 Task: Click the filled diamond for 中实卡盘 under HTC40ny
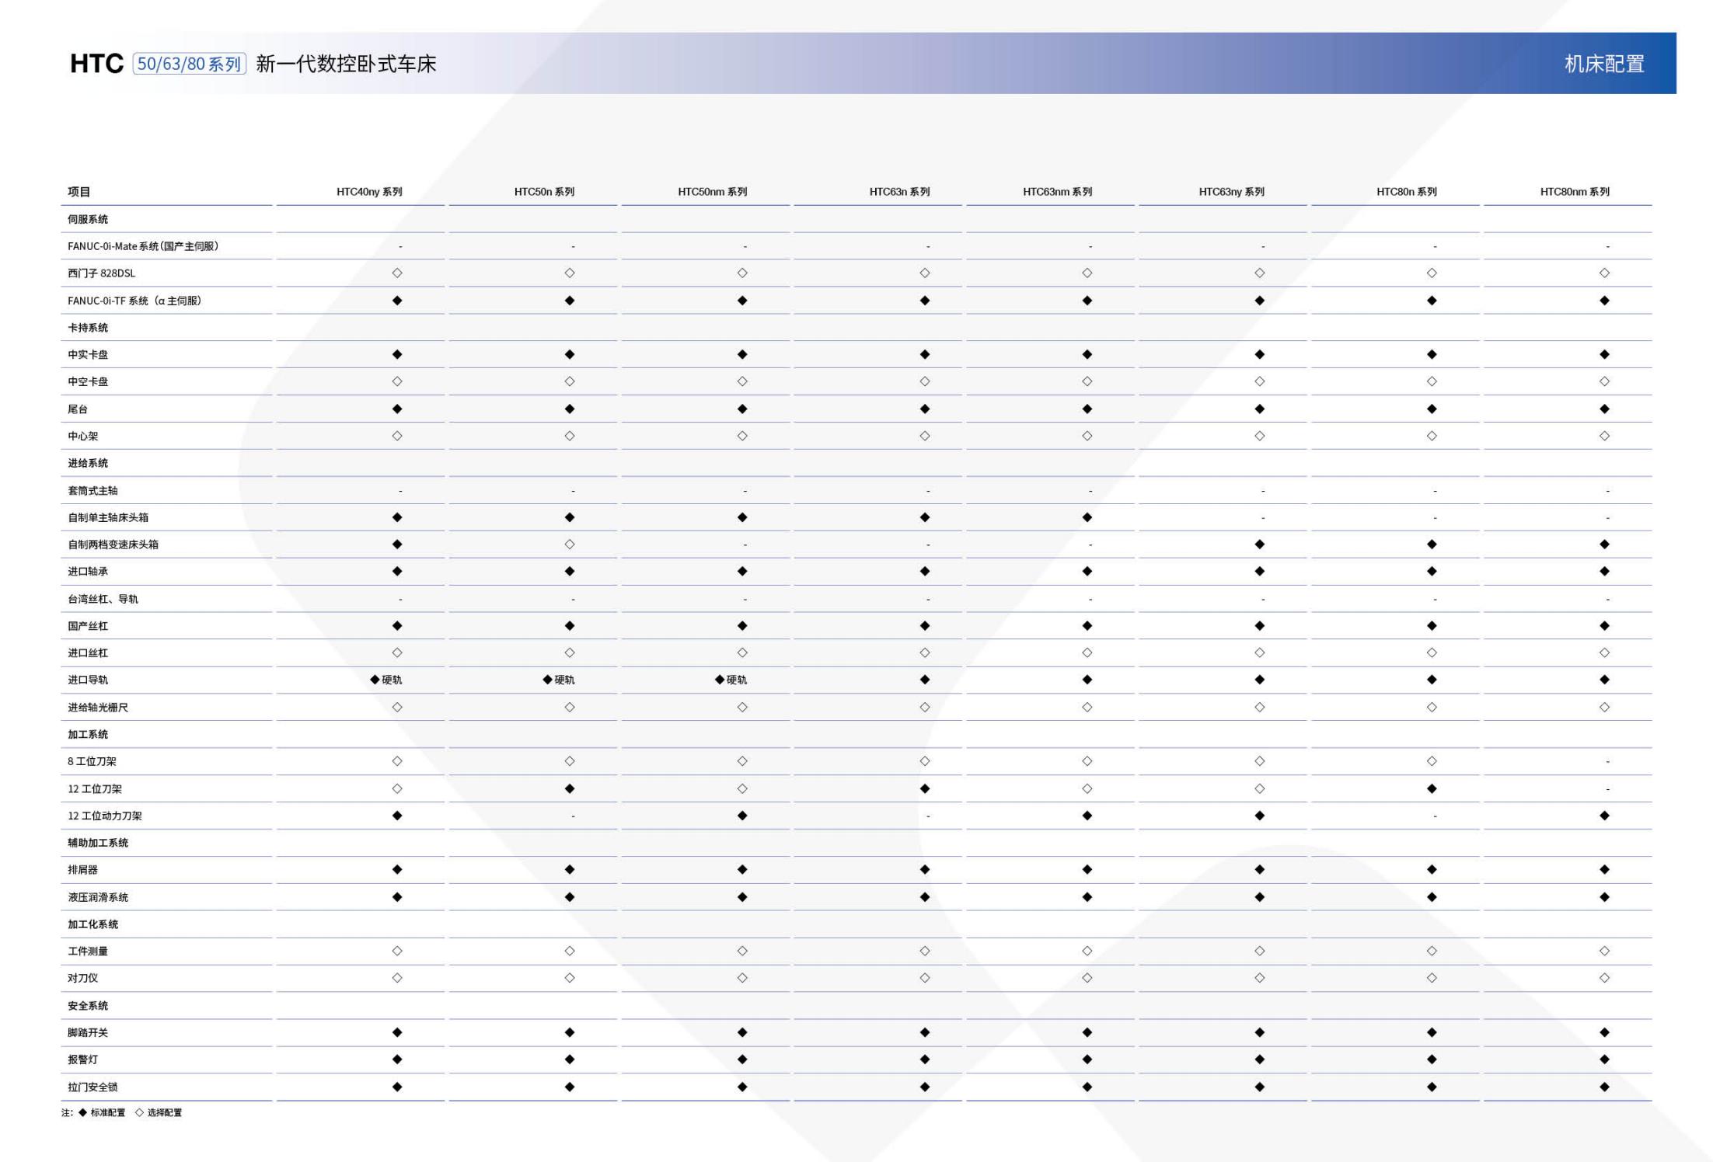[x=396, y=354]
